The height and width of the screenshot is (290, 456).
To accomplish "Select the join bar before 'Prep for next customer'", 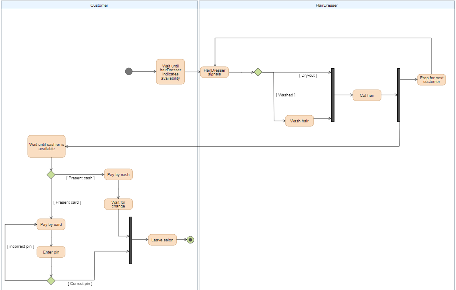I will pyautogui.click(x=399, y=95).
